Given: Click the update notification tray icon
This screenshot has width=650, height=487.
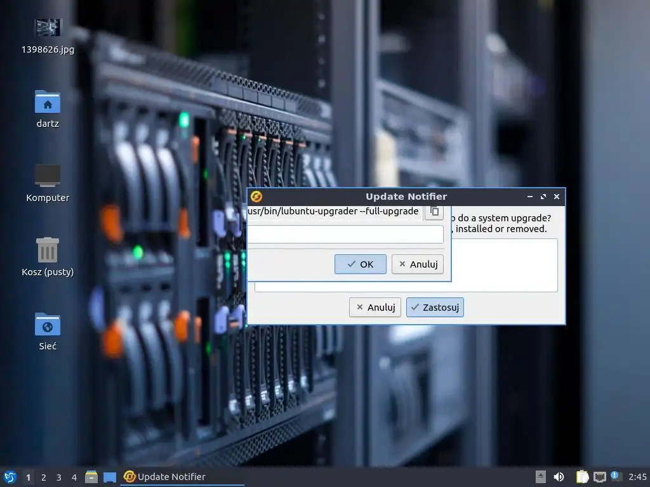Looking at the screenshot, I should click(616, 476).
